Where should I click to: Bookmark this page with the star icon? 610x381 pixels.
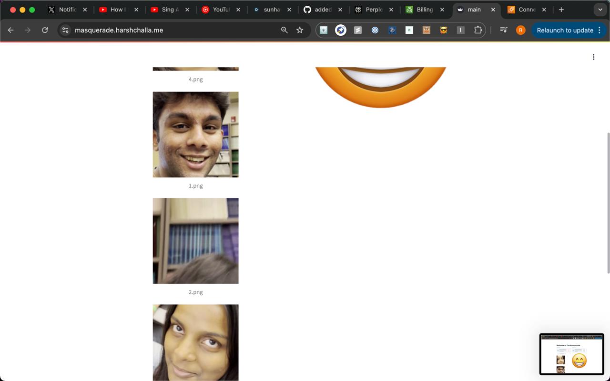pos(300,30)
